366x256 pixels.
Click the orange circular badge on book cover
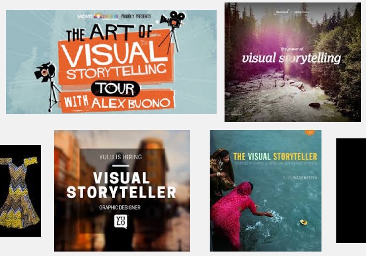[310, 132]
